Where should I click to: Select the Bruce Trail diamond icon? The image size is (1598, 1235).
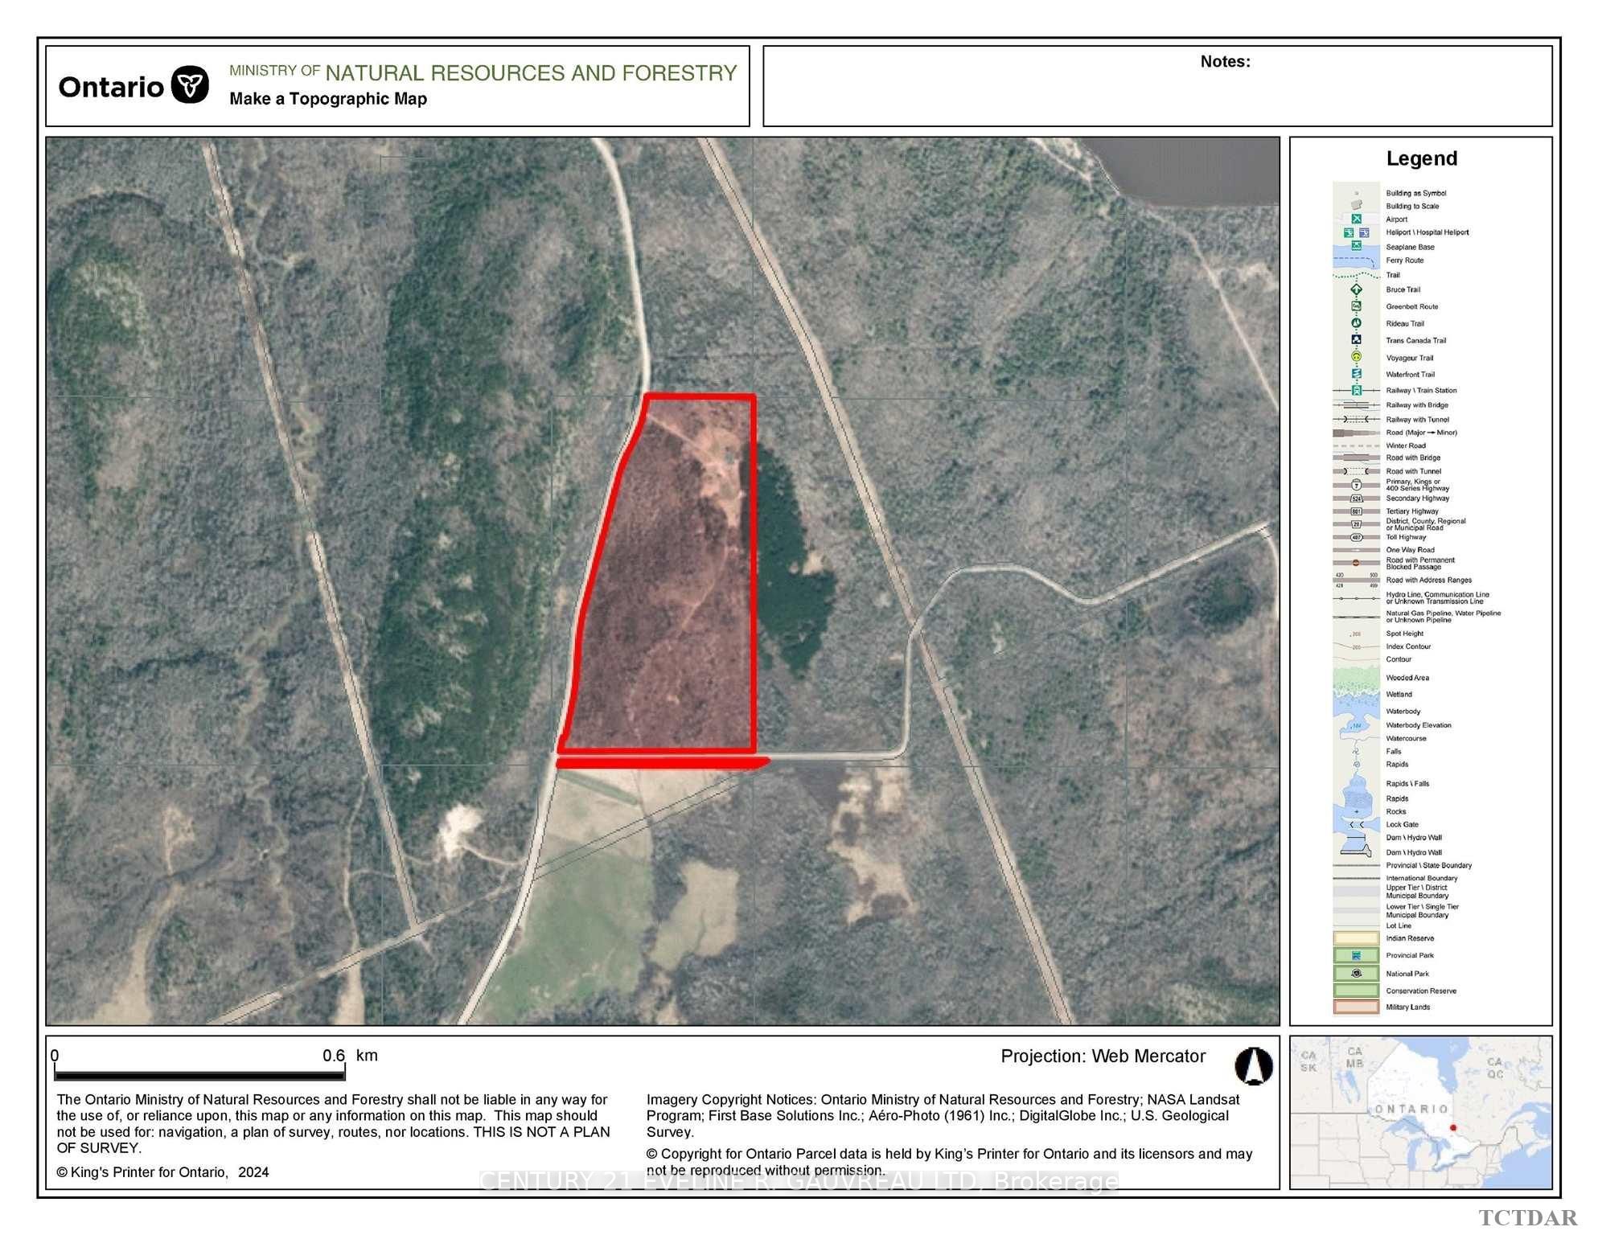(x=1356, y=289)
